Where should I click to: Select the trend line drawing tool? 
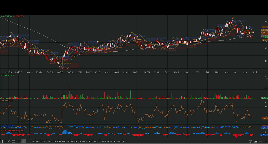(8, 141)
